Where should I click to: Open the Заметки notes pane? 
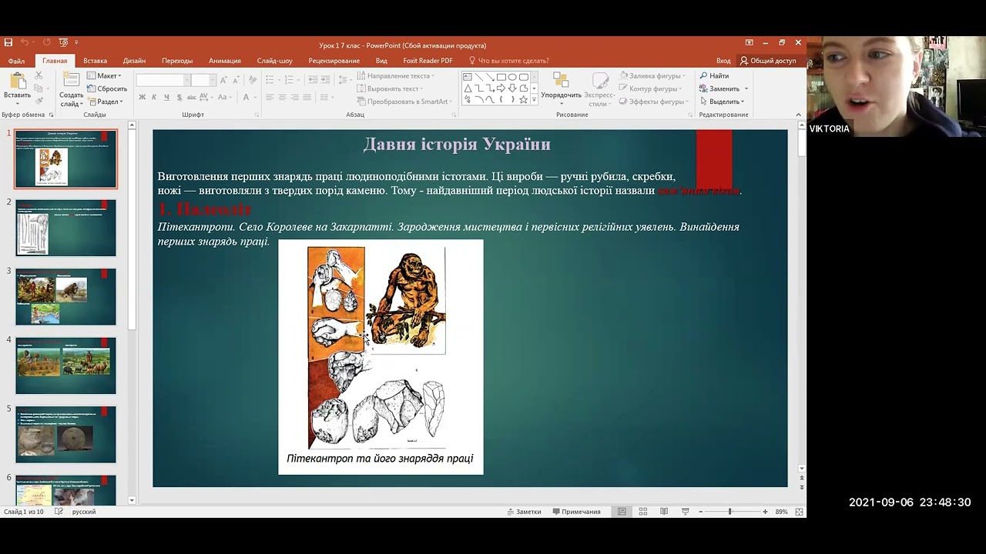point(524,512)
